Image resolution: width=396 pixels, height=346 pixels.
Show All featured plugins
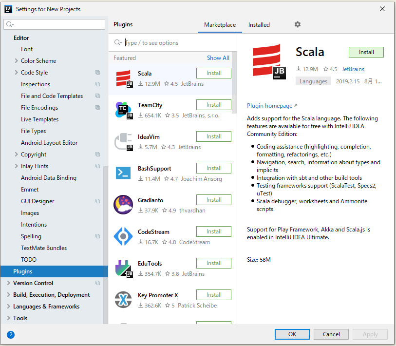point(218,58)
